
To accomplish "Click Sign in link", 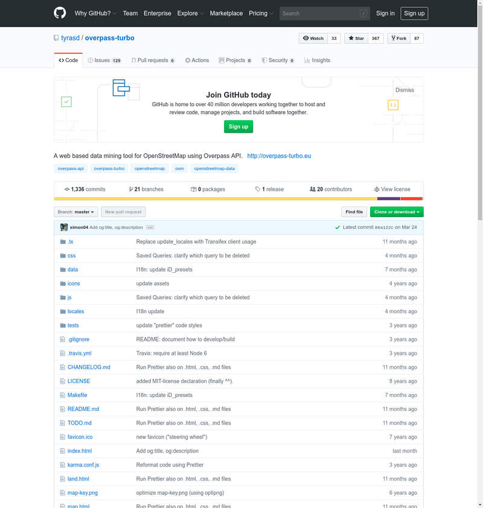I will click(x=385, y=13).
